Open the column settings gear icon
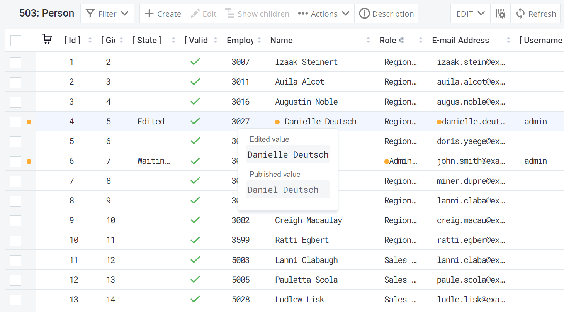 [500, 14]
